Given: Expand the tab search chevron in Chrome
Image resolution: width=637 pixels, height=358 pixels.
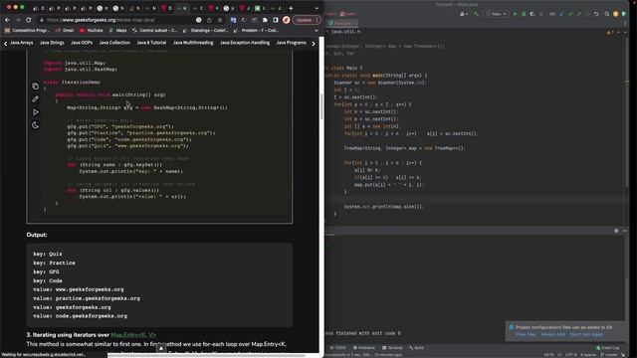Looking at the screenshot, I should click(317, 8).
